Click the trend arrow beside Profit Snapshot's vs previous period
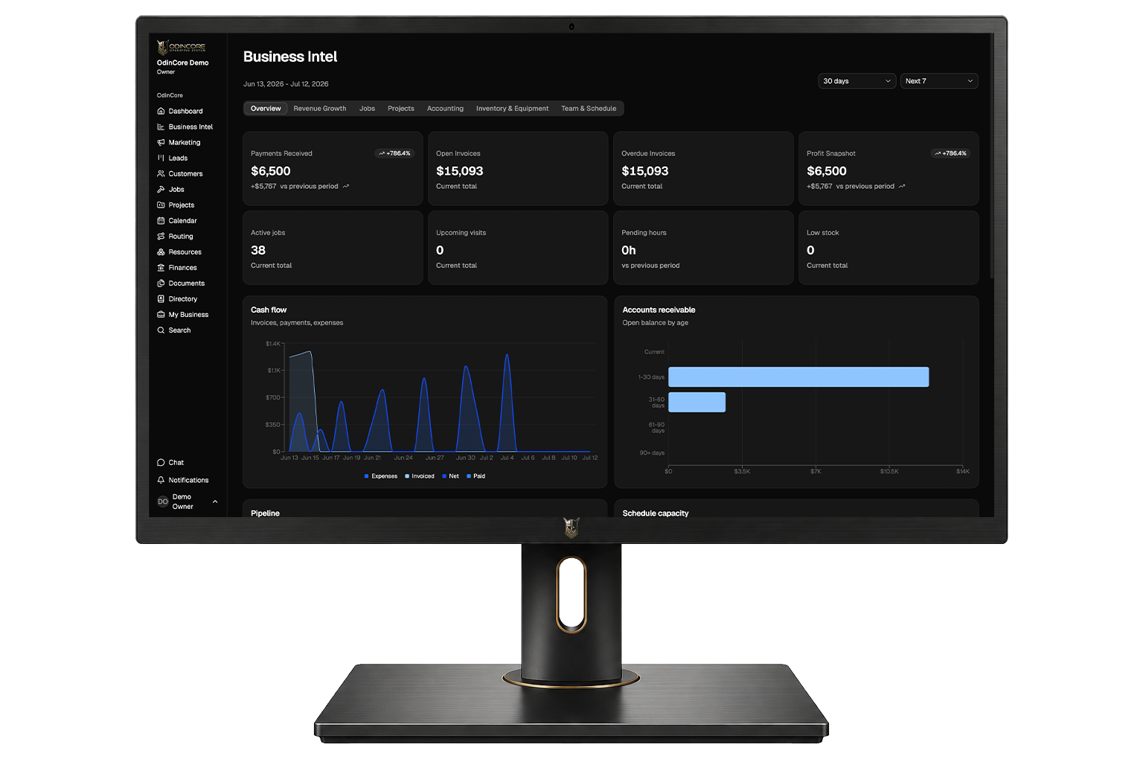The image size is (1143, 762). pos(902,186)
